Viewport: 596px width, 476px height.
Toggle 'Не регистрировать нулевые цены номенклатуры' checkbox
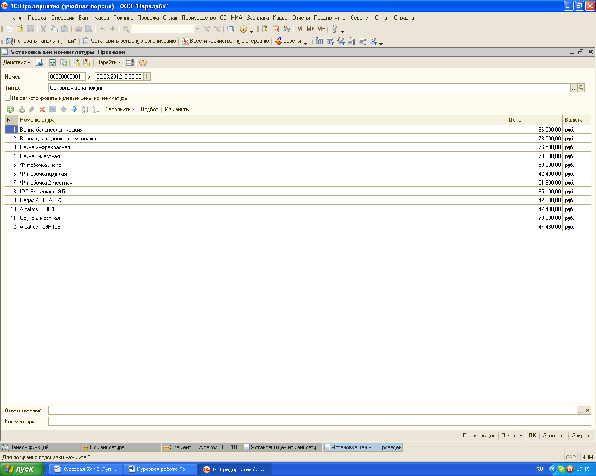pos(7,98)
